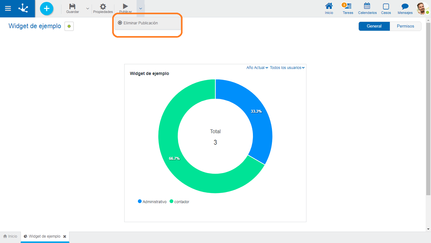Screen dimensions: 431x243
Task: Open the hamburger main menu
Action: pos(8,9)
